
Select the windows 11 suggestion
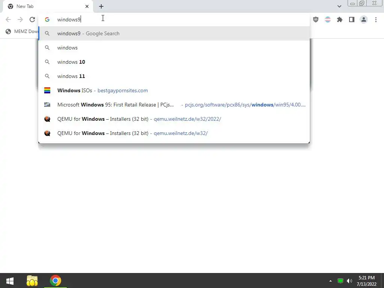tap(174, 76)
